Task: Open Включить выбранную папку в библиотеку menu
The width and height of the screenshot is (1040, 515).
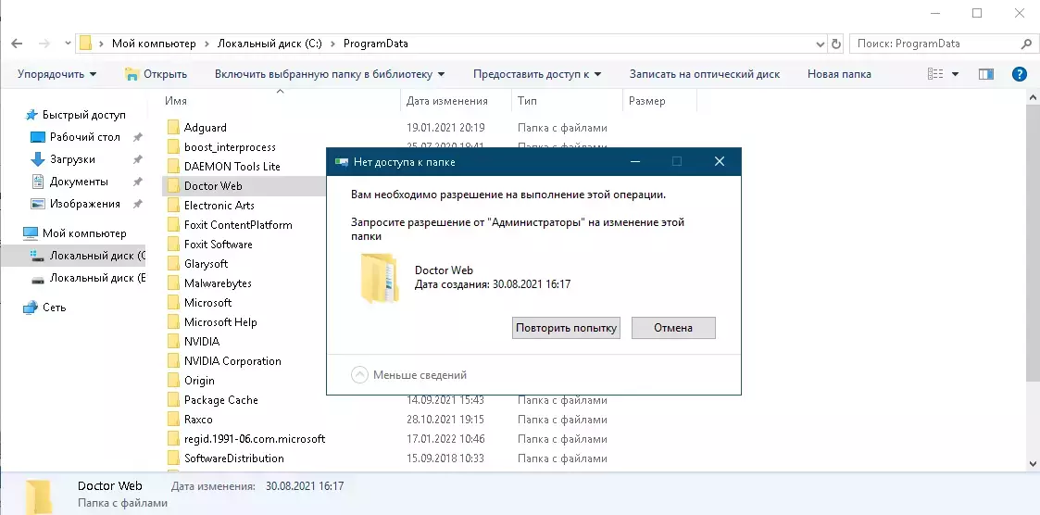Action: click(330, 74)
